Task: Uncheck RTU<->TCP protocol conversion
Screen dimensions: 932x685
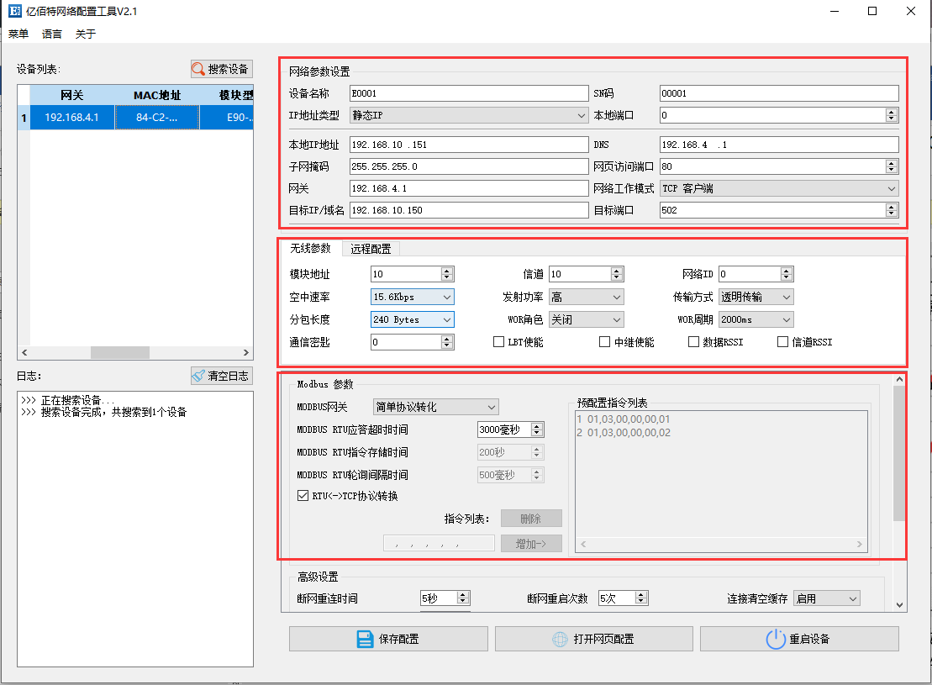Action: (303, 496)
